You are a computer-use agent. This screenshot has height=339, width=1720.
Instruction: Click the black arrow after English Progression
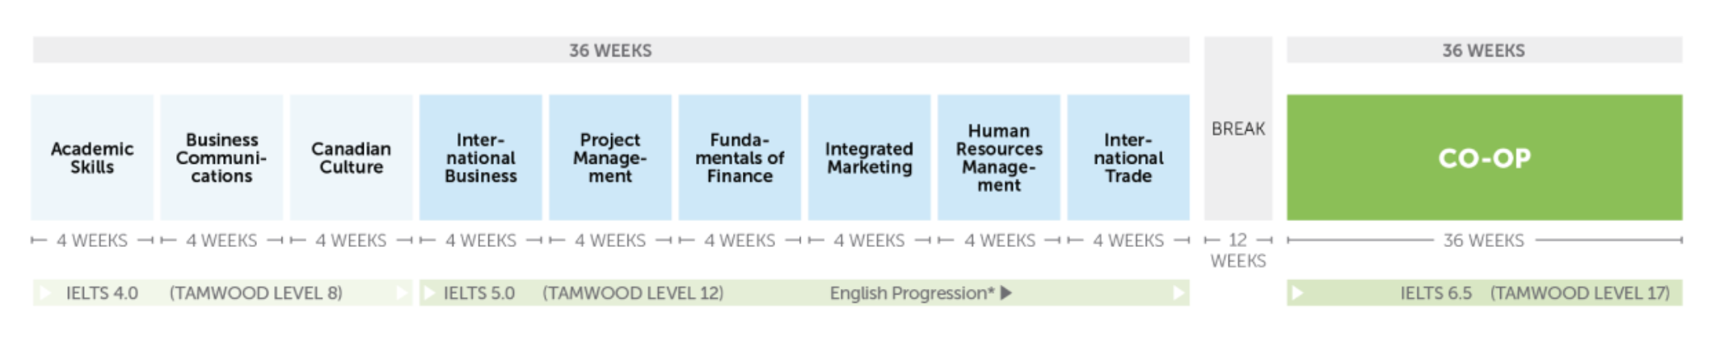pos(1006,293)
